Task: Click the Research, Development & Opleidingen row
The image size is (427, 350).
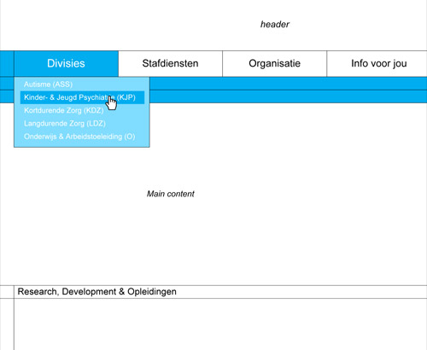Action: (x=220, y=292)
